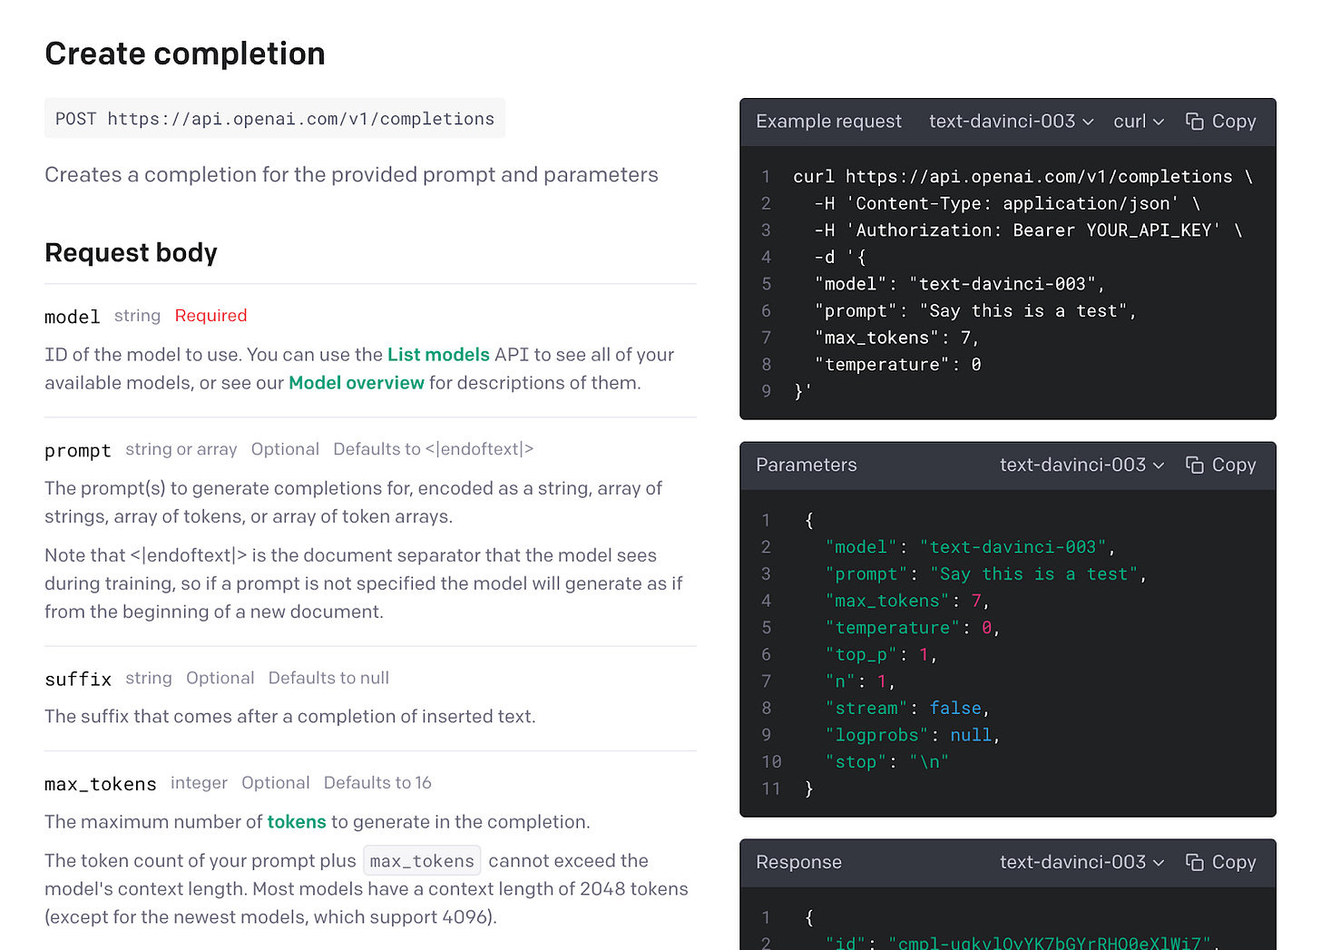
Task: Click the Request body heading
Action: [132, 253]
